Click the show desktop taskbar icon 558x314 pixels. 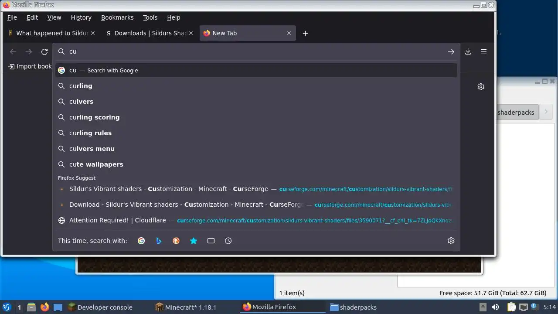pos(58,307)
